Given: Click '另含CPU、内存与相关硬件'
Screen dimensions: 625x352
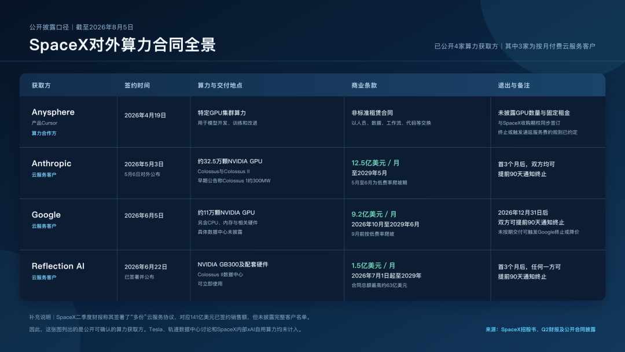Looking at the screenshot, I should point(227,223).
